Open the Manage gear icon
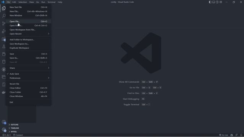The height and width of the screenshot is (137, 244). click(4, 129)
